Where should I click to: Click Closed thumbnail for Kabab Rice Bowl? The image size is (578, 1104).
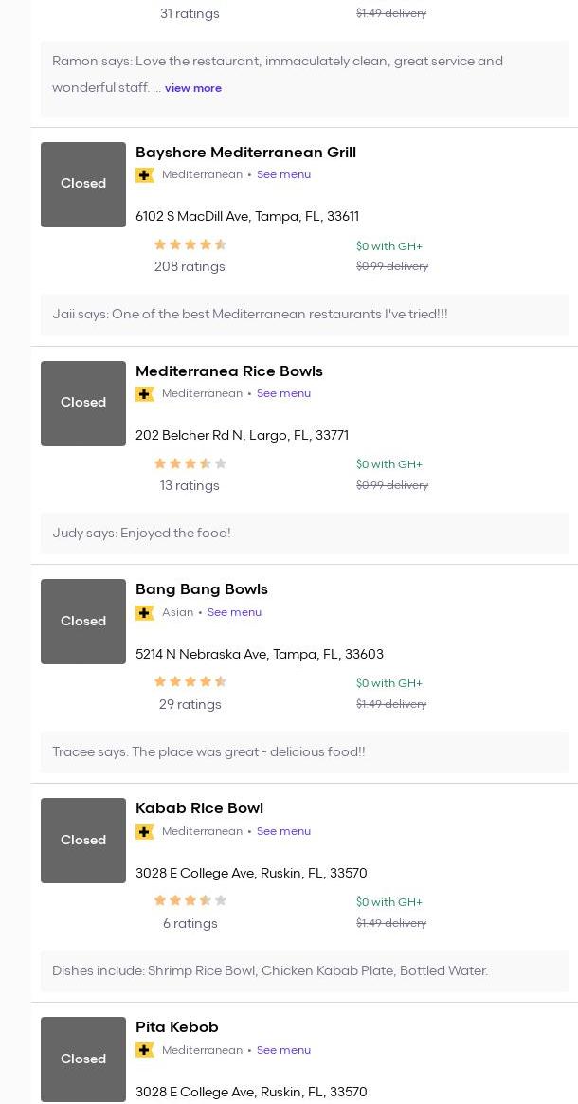tap(83, 841)
